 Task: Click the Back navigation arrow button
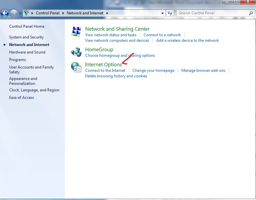(5, 13)
